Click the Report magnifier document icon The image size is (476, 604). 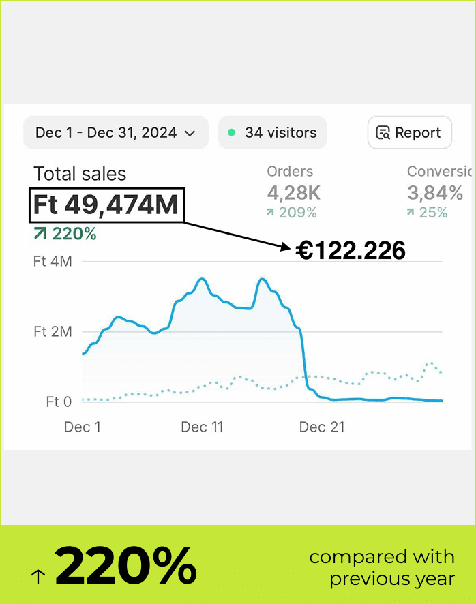[x=383, y=133]
